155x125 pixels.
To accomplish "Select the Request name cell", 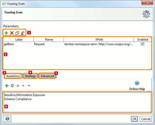I will 49,44.
